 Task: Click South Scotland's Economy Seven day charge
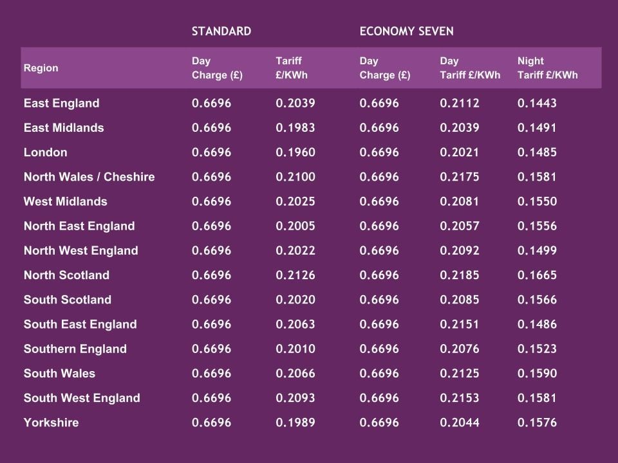tap(379, 300)
